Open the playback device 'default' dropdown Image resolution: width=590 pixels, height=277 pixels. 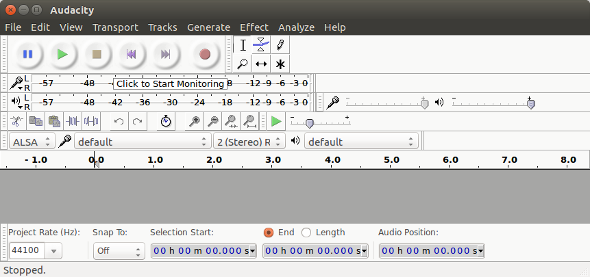pos(361,142)
